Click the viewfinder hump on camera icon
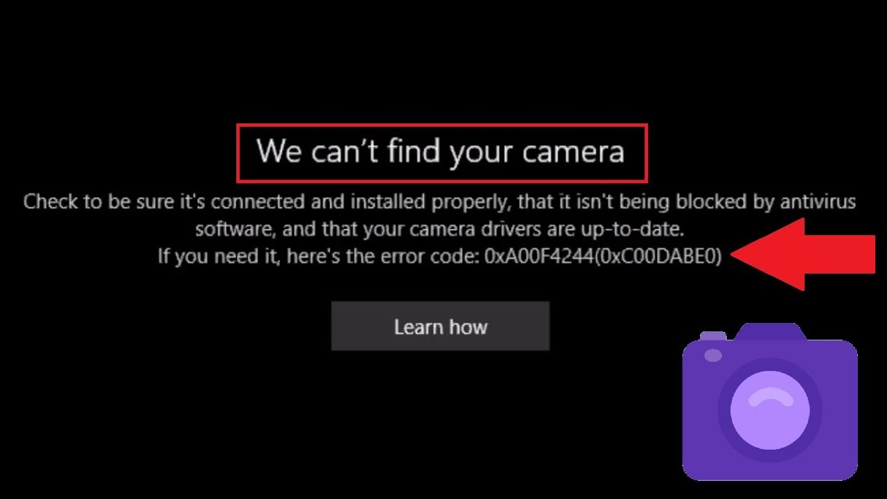 click(771, 332)
